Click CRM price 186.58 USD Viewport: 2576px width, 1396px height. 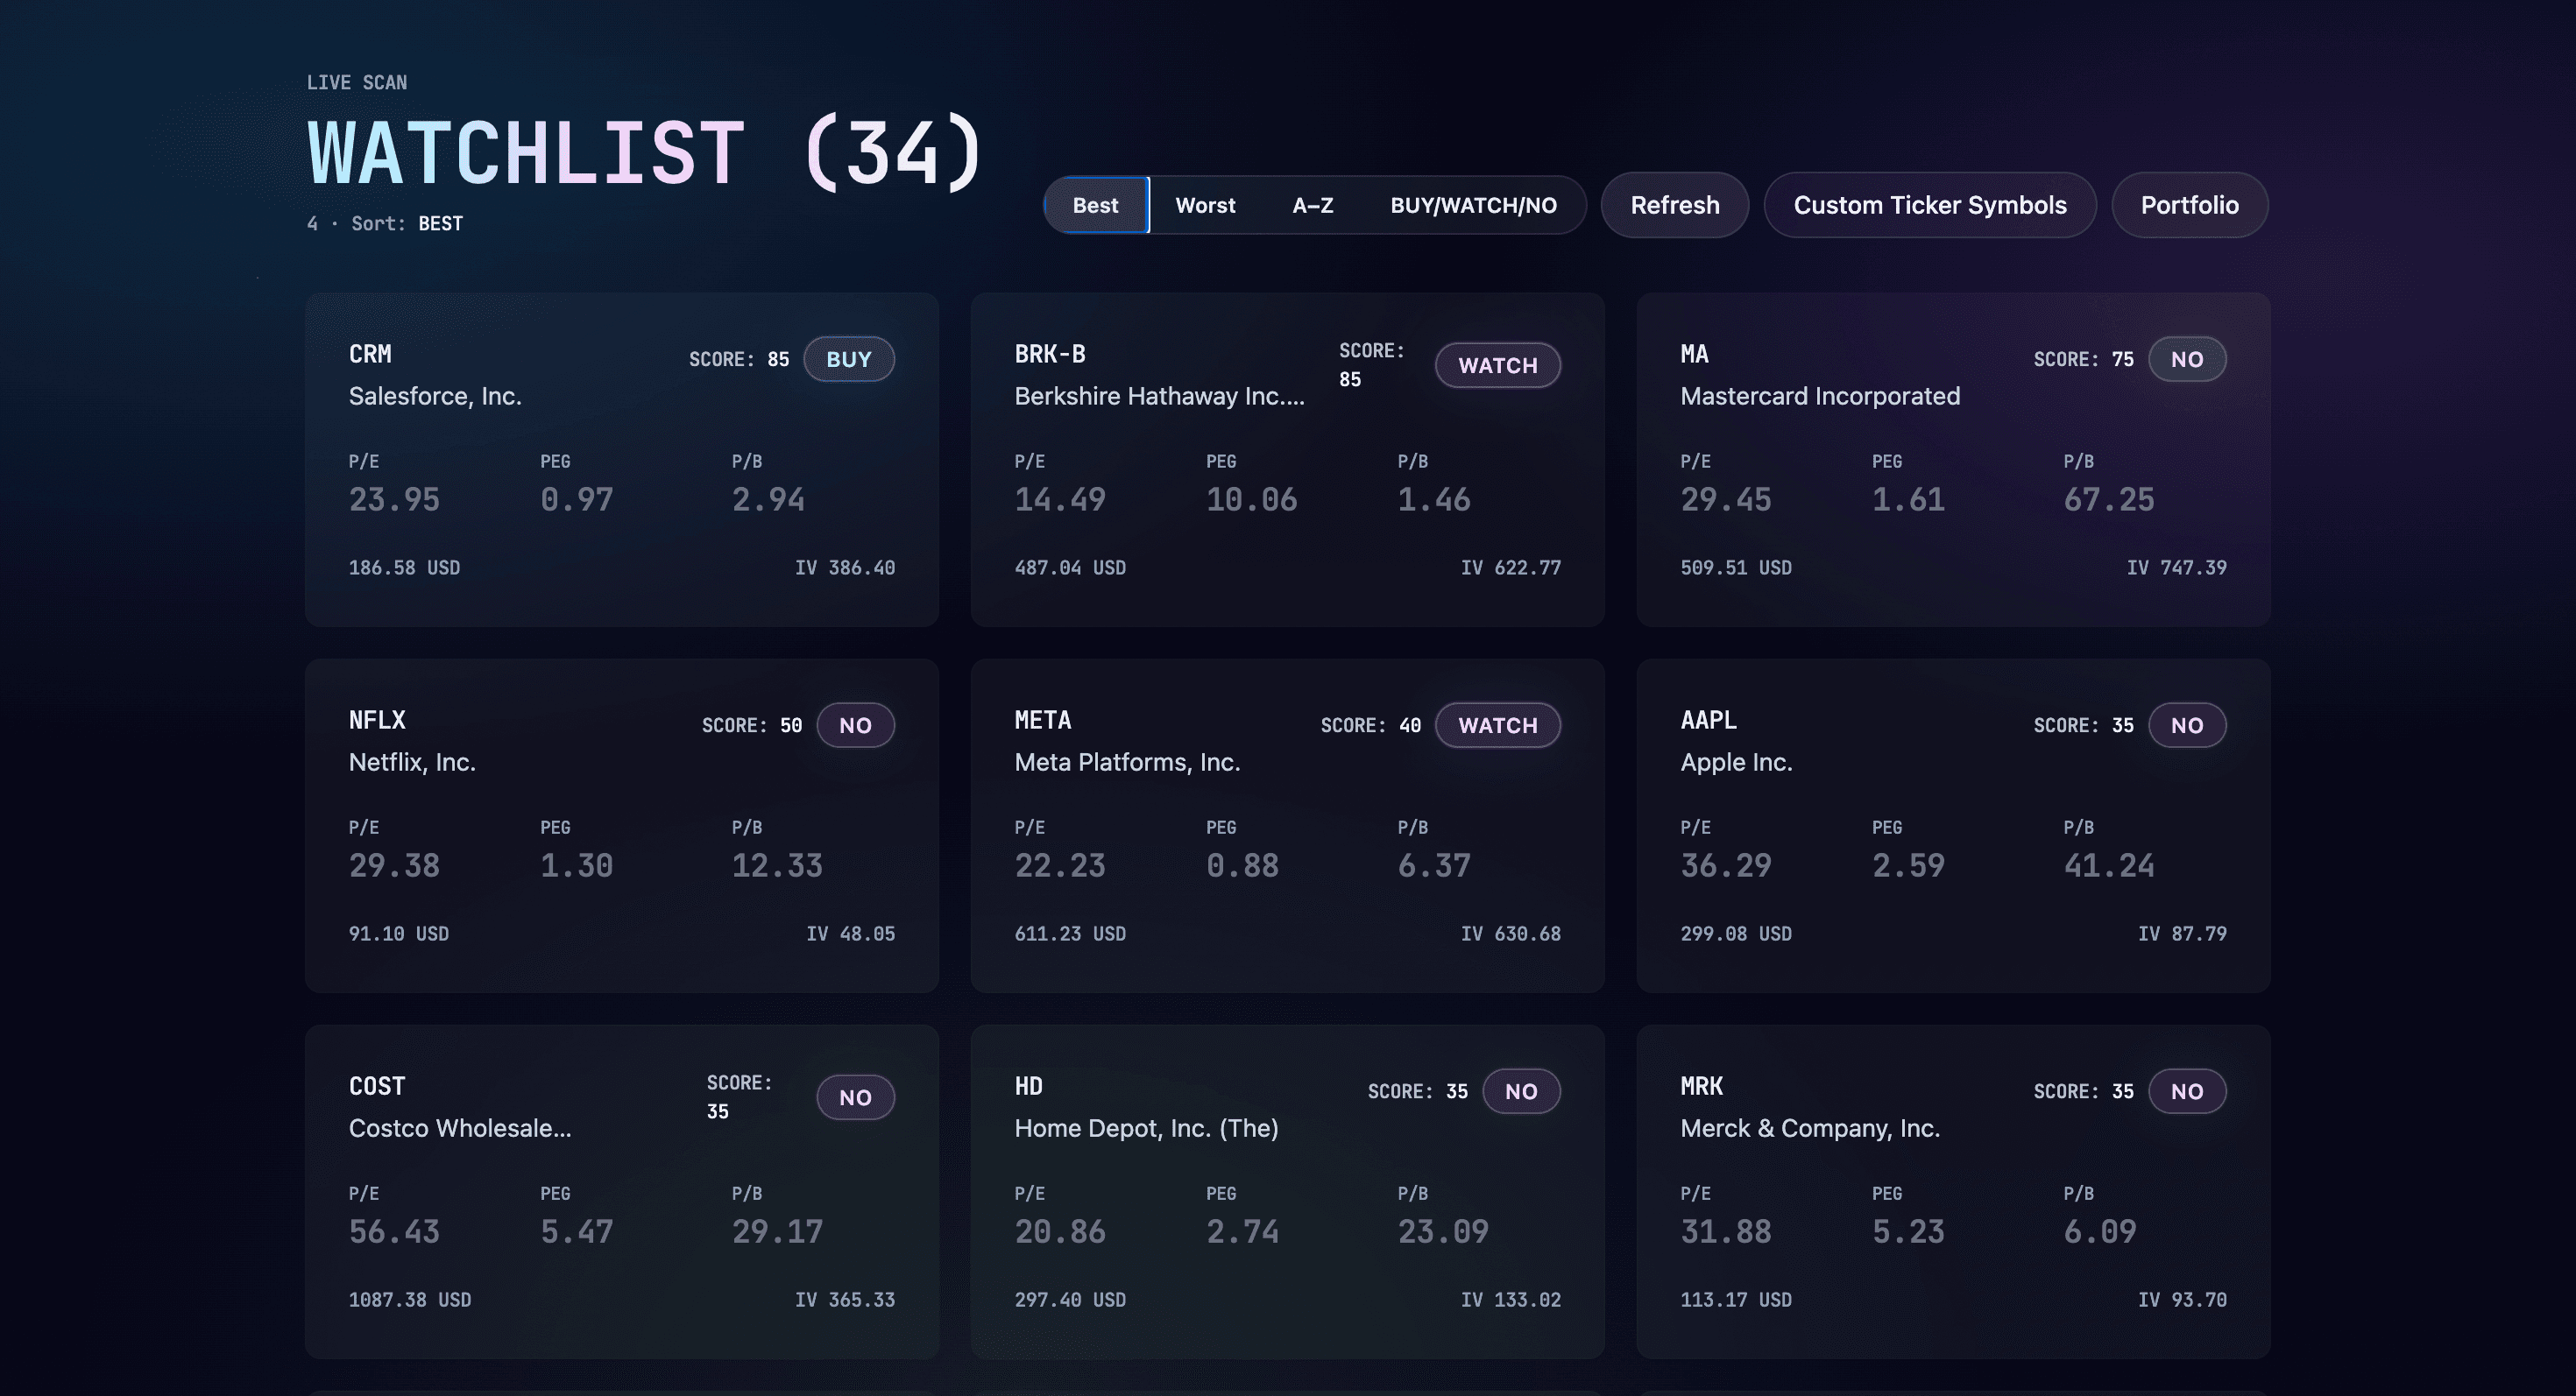point(404,568)
